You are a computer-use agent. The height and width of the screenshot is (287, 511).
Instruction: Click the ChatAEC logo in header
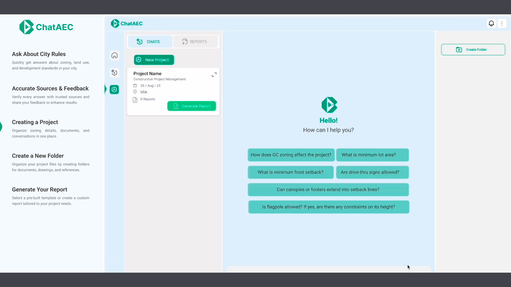pyautogui.click(x=127, y=23)
